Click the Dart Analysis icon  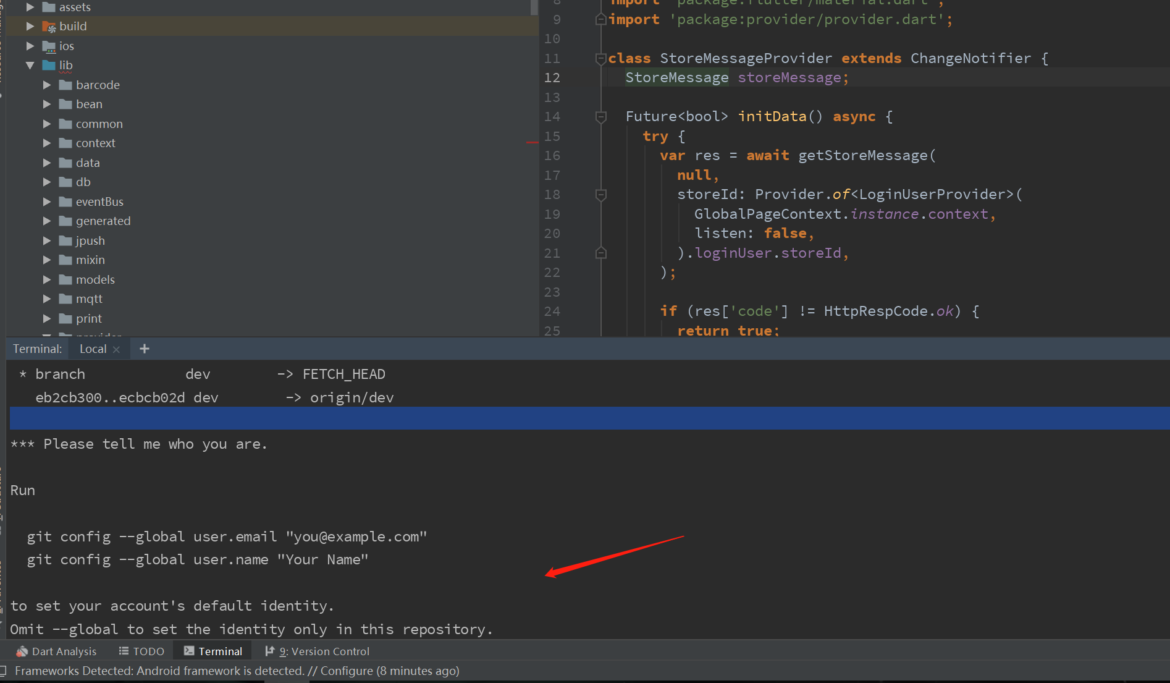click(x=22, y=651)
